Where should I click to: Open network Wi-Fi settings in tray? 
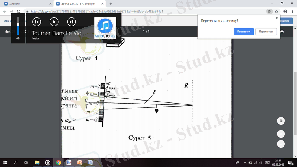[x=255, y=163]
